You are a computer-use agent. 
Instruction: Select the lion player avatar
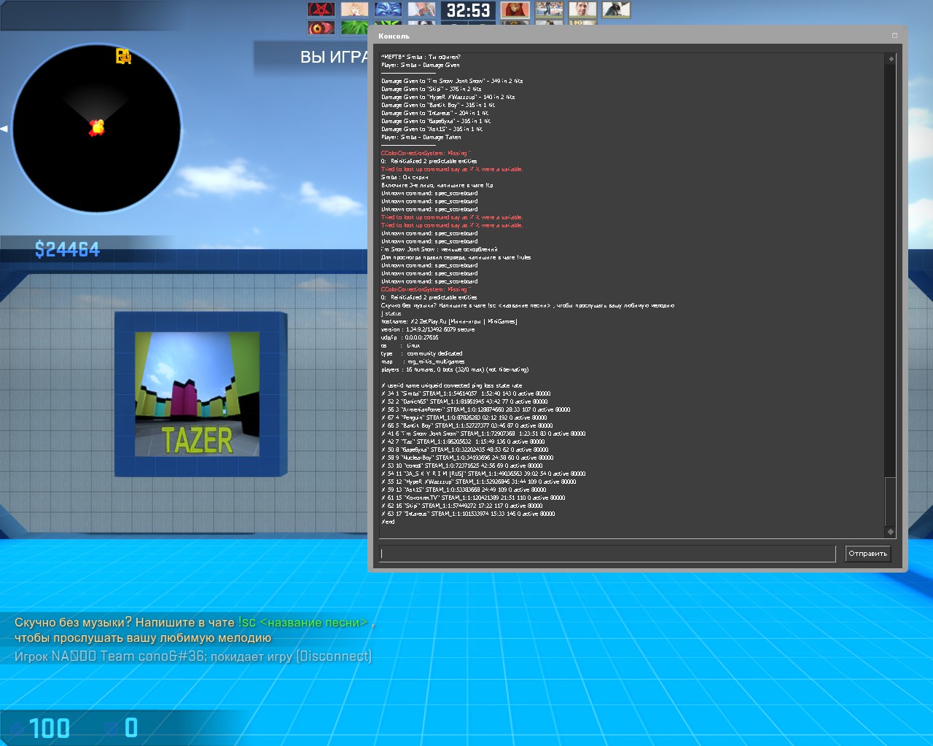pos(515,9)
